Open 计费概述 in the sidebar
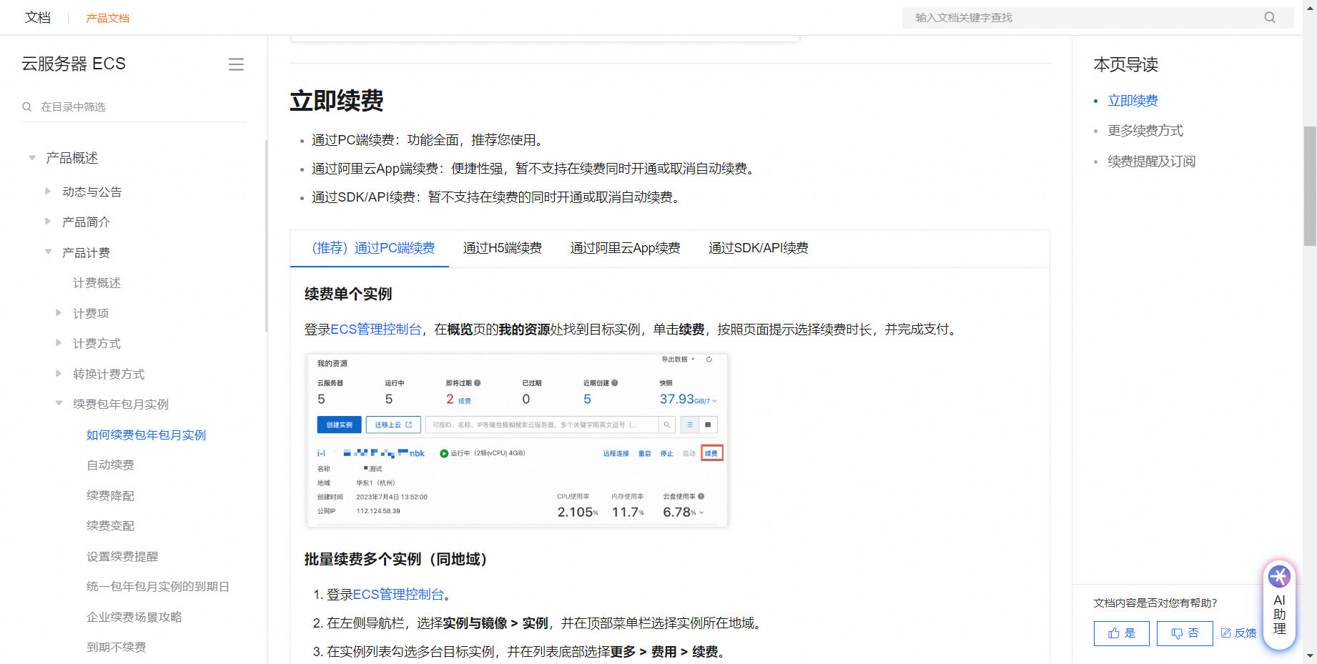 point(97,283)
